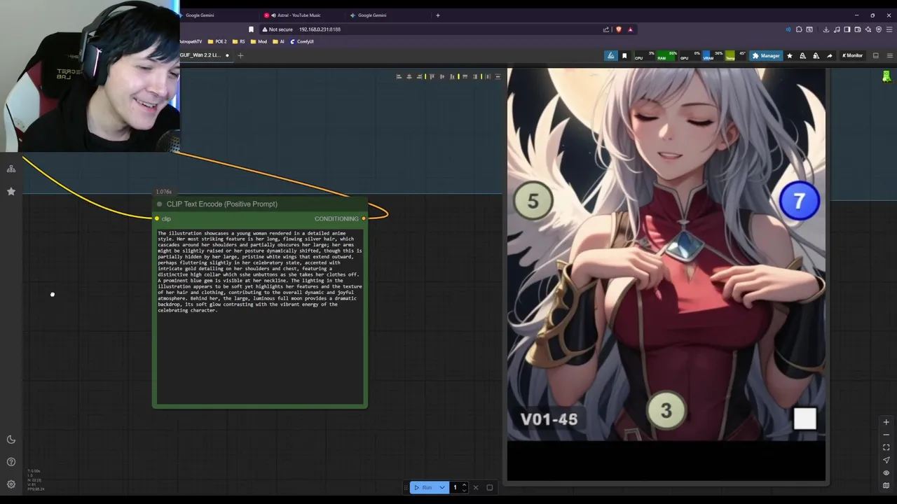Click the clip input connector
Image resolution: width=897 pixels, height=504 pixels.
[157, 219]
